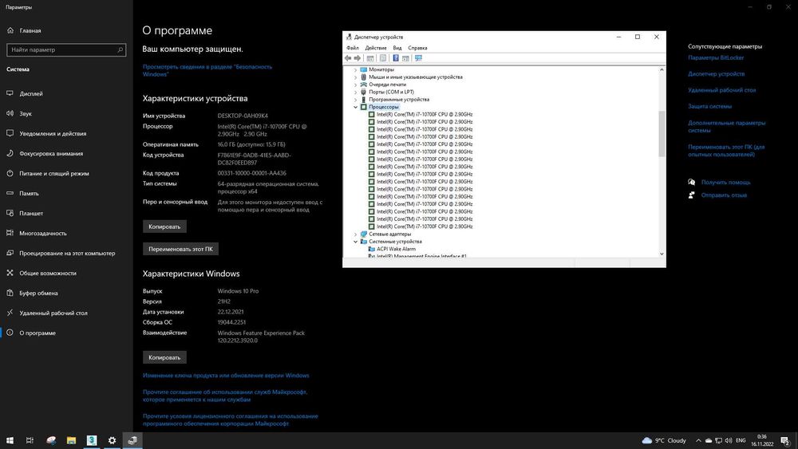Image resolution: width=798 pixels, height=449 pixels.
Task: Click the forward arrow in Device Manager toolbar
Action: coord(358,58)
